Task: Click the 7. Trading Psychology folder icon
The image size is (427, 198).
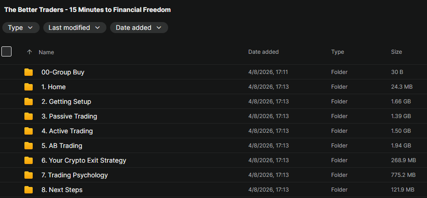Action: click(x=29, y=175)
